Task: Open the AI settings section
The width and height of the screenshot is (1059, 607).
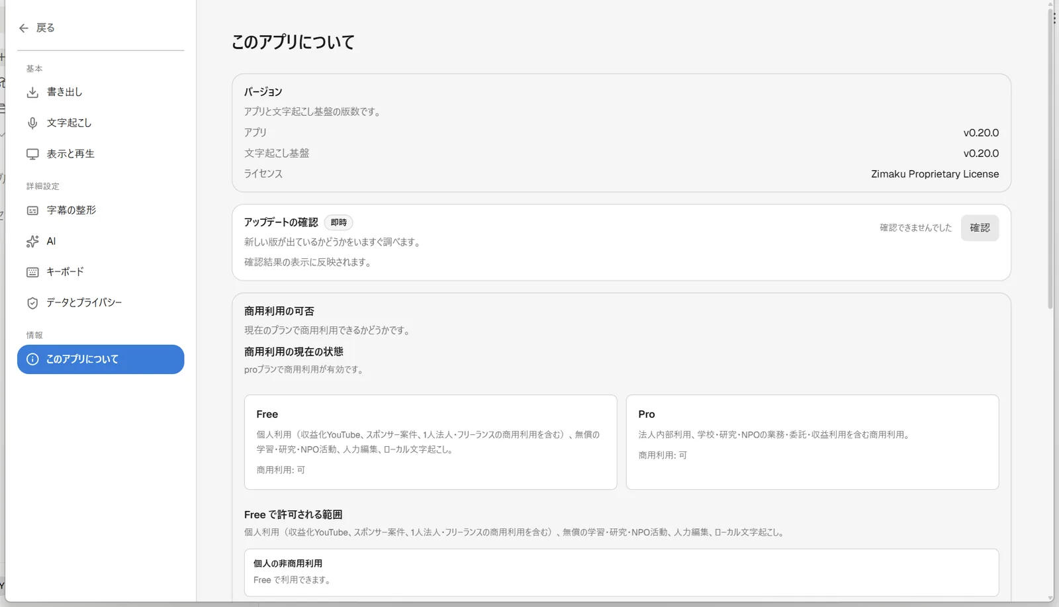Action: pos(101,242)
